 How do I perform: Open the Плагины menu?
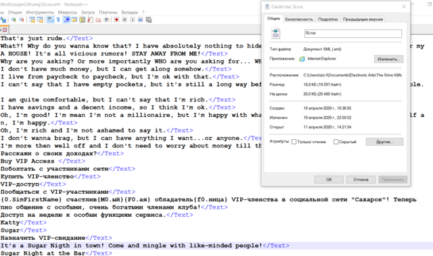point(108,12)
